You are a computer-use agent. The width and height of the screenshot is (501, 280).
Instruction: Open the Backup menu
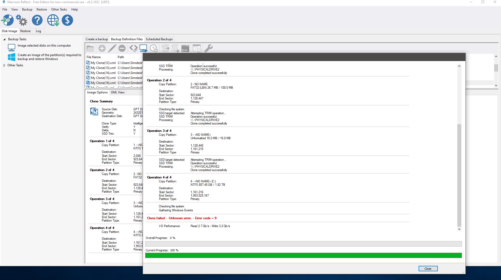click(27, 9)
